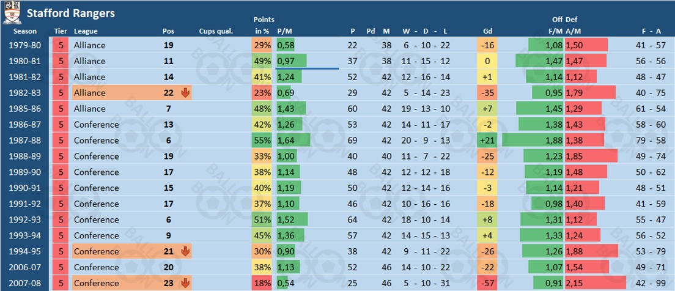Click the red 18% points cell
This screenshot has height=291, width=675.
click(x=262, y=283)
